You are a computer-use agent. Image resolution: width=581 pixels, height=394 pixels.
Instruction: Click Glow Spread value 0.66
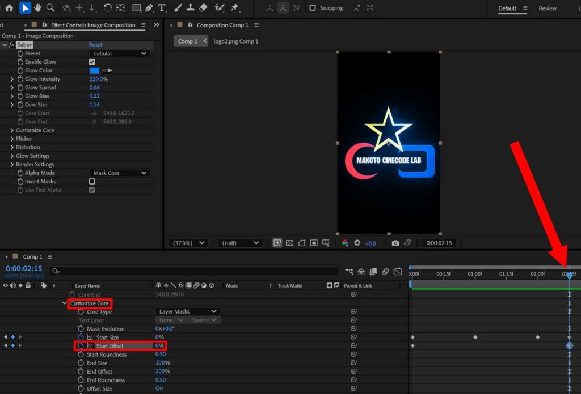(x=94, y=88)
